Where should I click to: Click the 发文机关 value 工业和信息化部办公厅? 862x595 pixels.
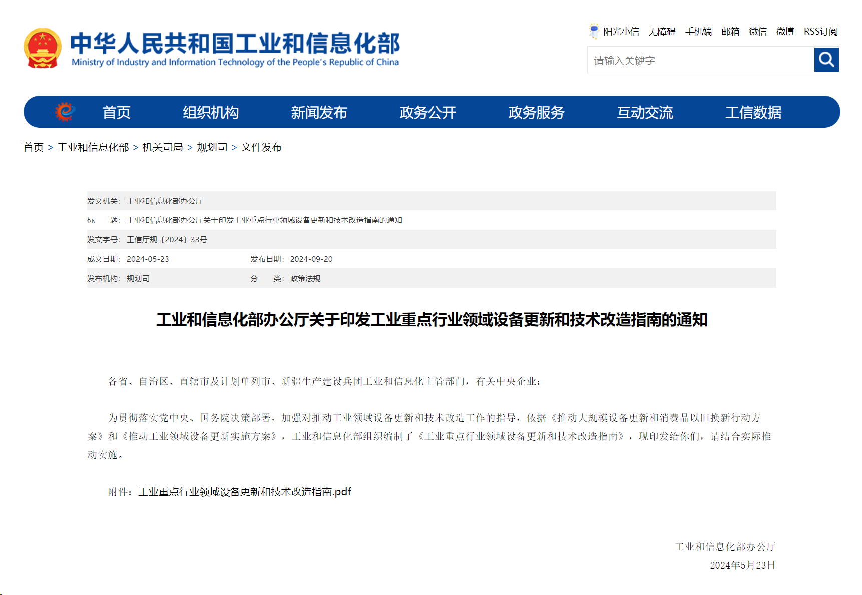(165, 201)
